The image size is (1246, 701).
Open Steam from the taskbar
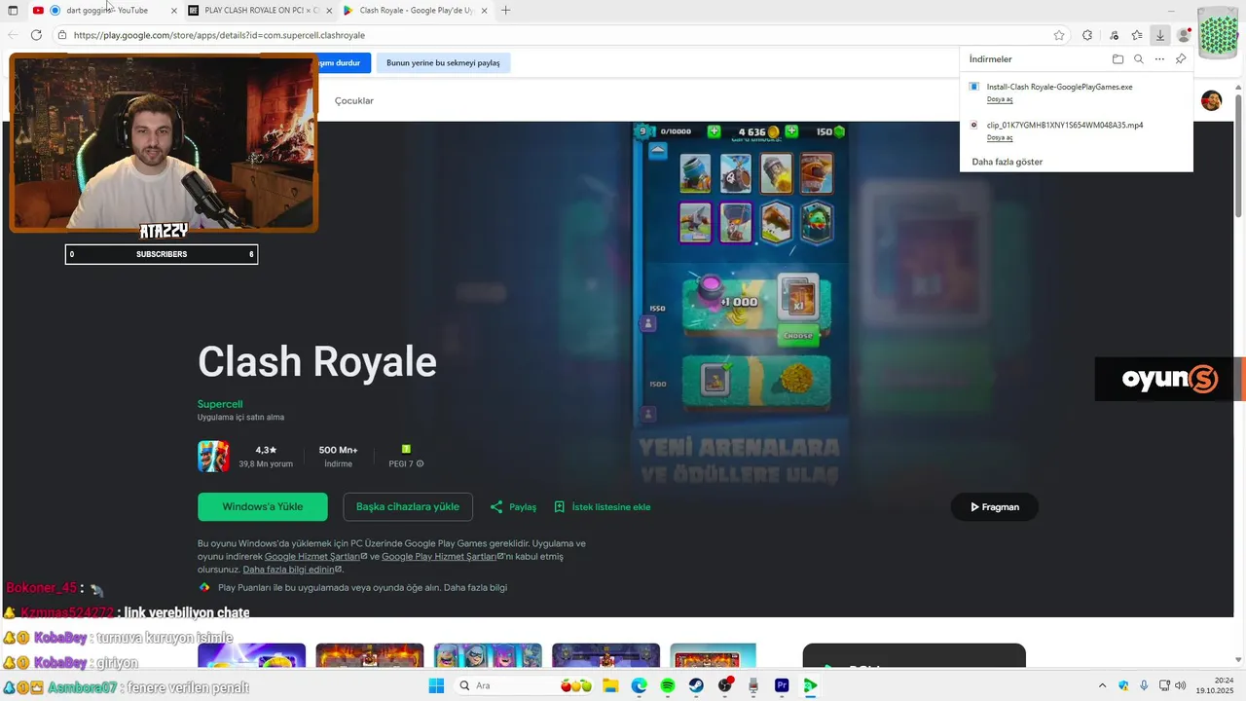click(x=696, y=685)
